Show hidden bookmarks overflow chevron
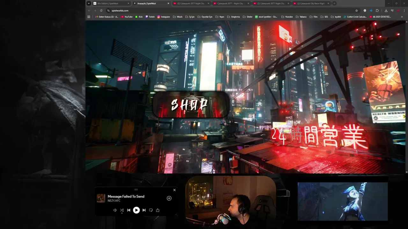This screenshot has width=408, height=229. click(x=402, y=17)
